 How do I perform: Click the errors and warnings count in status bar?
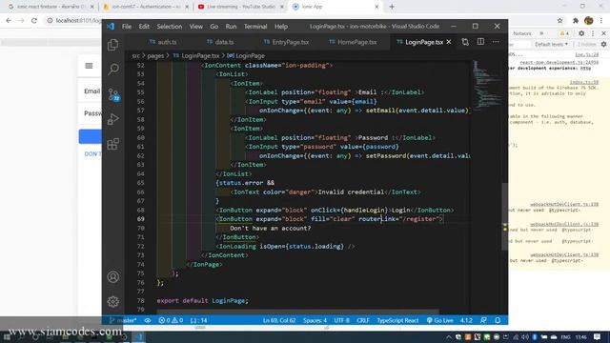click(171, 320)
